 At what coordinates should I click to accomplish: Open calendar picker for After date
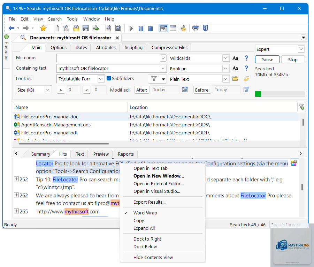pyautogui.click(x=185, y=89)
